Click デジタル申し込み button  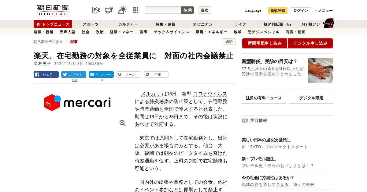(310, 43)
